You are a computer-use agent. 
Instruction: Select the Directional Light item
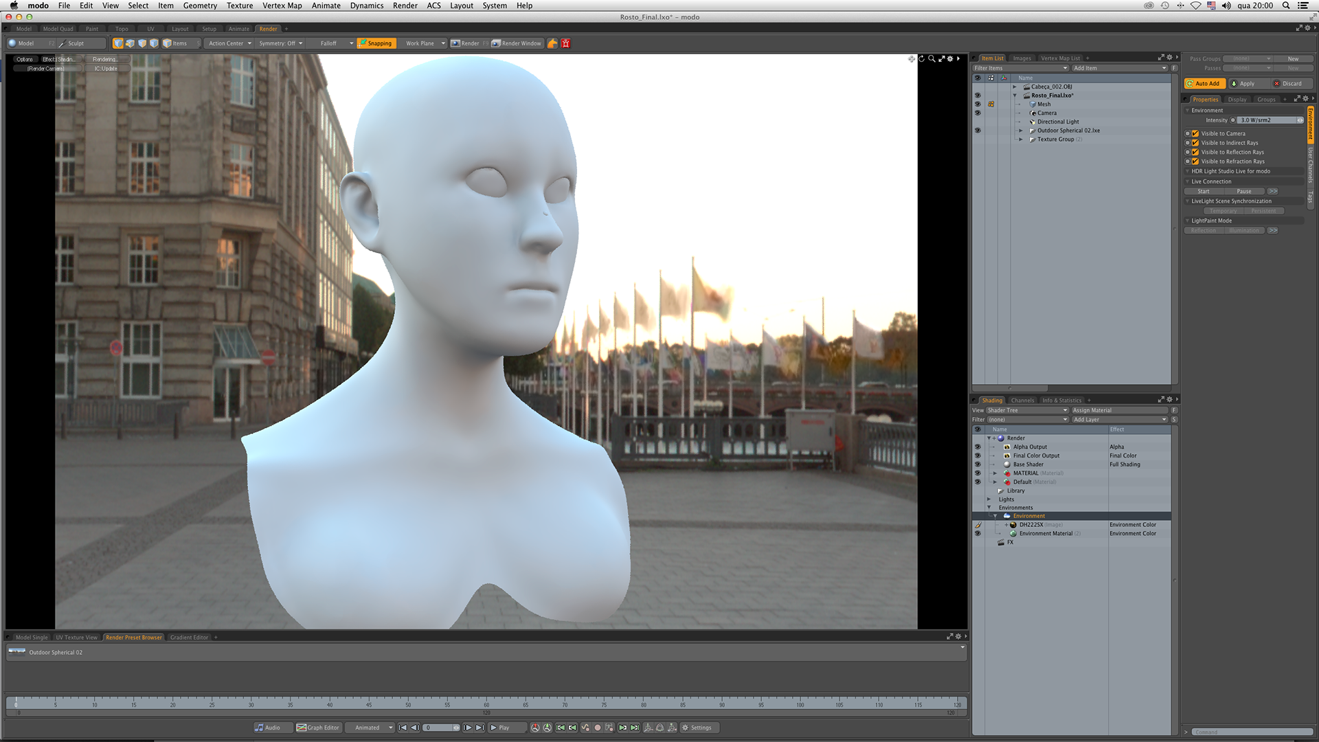tap(1058, 122)
